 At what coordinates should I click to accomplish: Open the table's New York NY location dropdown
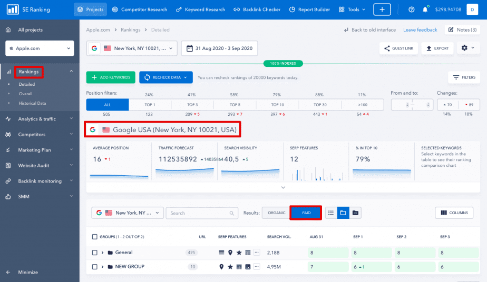click(128, 213)
